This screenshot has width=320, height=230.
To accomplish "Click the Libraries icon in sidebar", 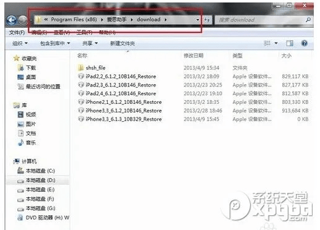I will [x=16, y=105].
